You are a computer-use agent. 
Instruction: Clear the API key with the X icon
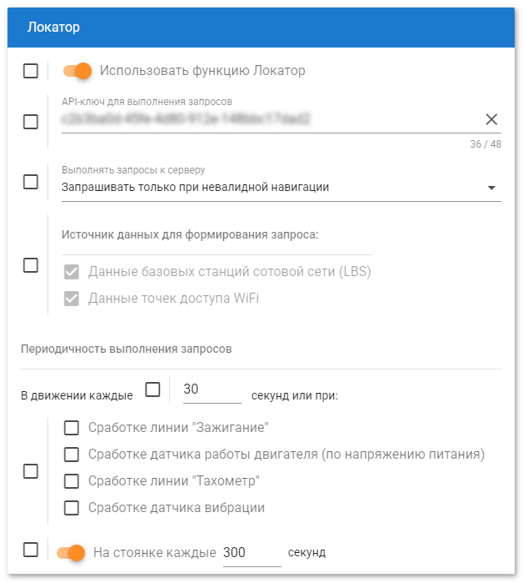pyautogui.click(x=491, y=119)
